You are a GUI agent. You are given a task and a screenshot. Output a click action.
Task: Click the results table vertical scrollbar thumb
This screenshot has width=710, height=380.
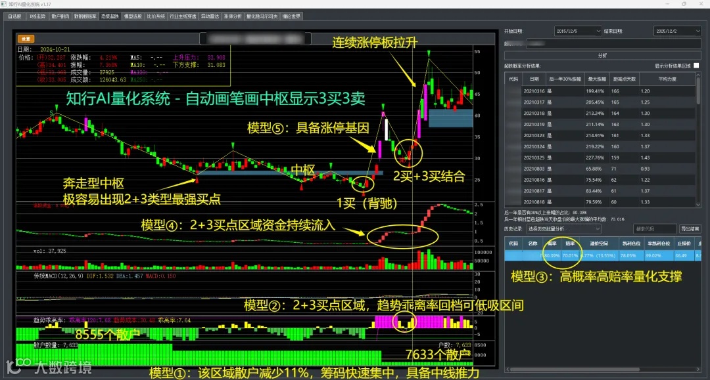coord(698,91)
